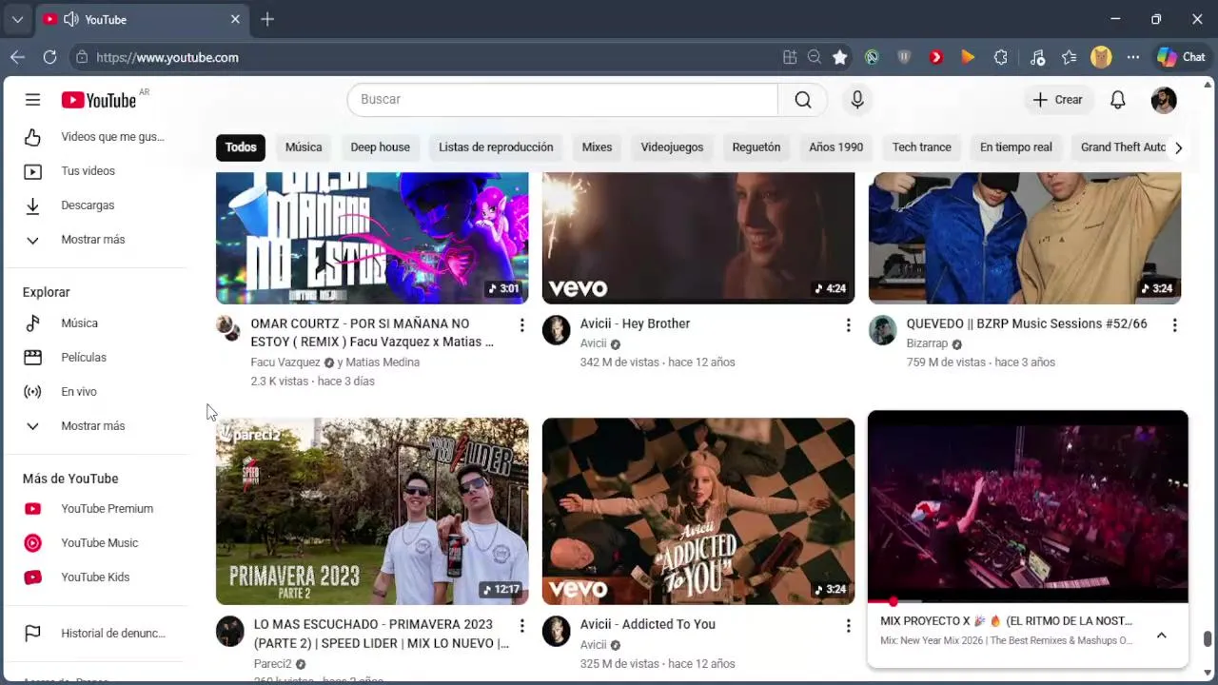The image size is (1218, 685).
Task: Open options for Omar Courtz remix video
Action: pyautogui.click(x=521, y=325)
